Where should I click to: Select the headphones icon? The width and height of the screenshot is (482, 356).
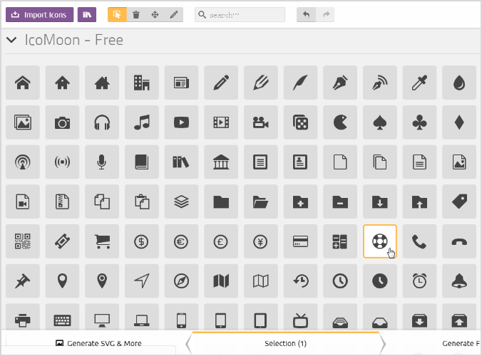click(x=102, y=122)
